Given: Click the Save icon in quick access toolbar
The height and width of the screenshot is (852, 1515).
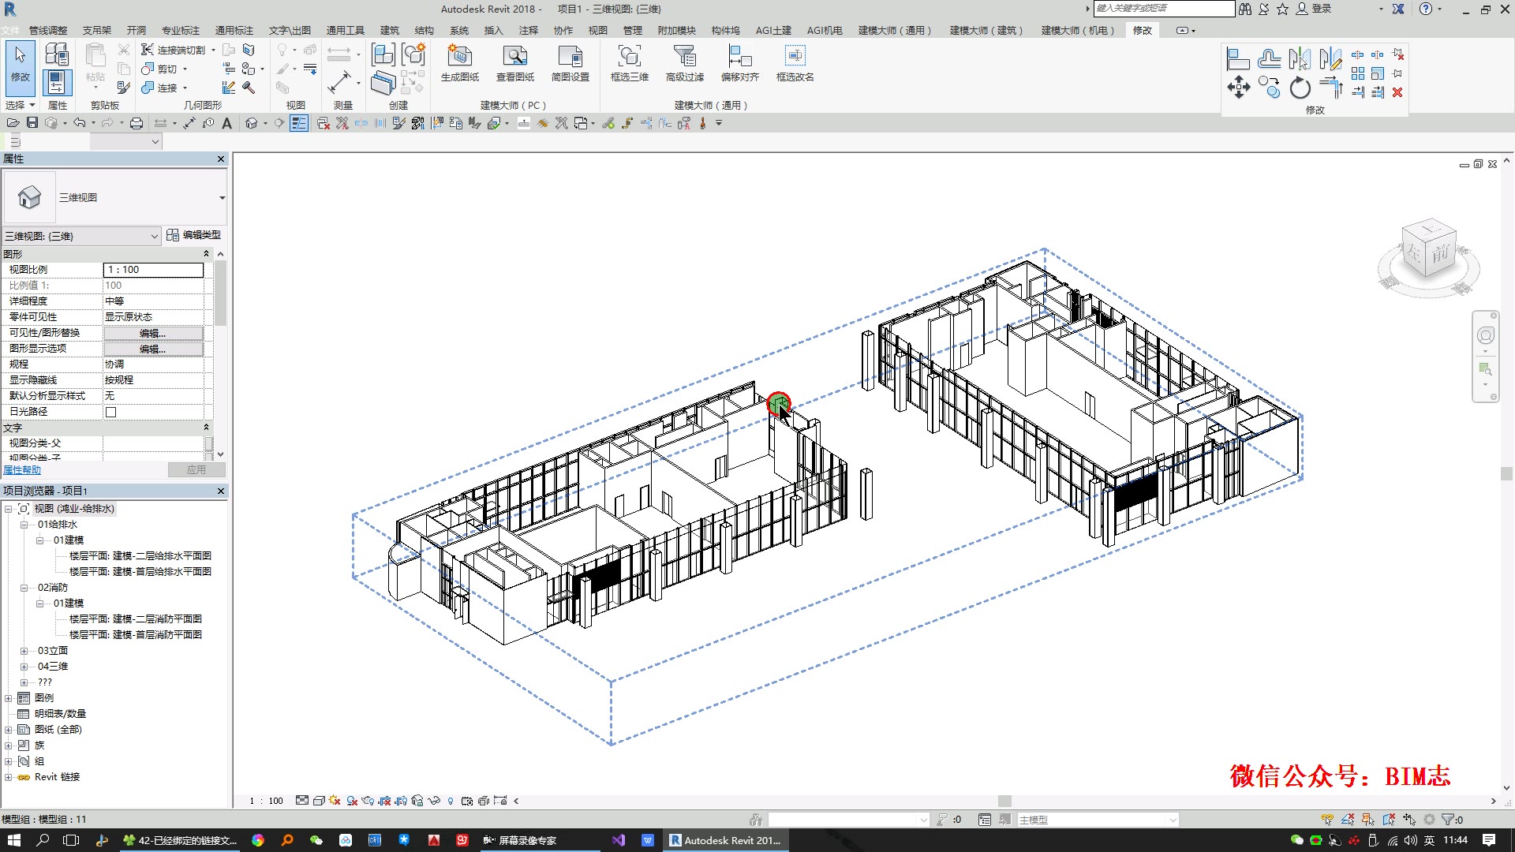Looking at the screenshot, I should (32, 123).
